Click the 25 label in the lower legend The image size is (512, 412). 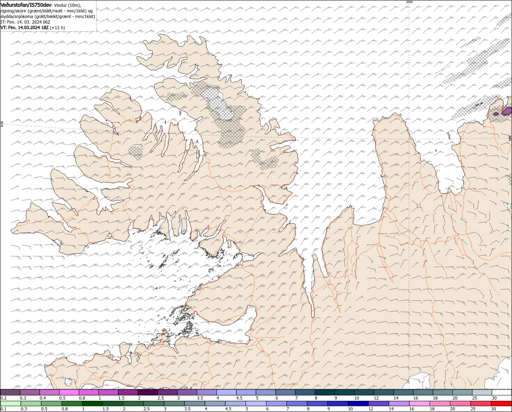point(473,409)
